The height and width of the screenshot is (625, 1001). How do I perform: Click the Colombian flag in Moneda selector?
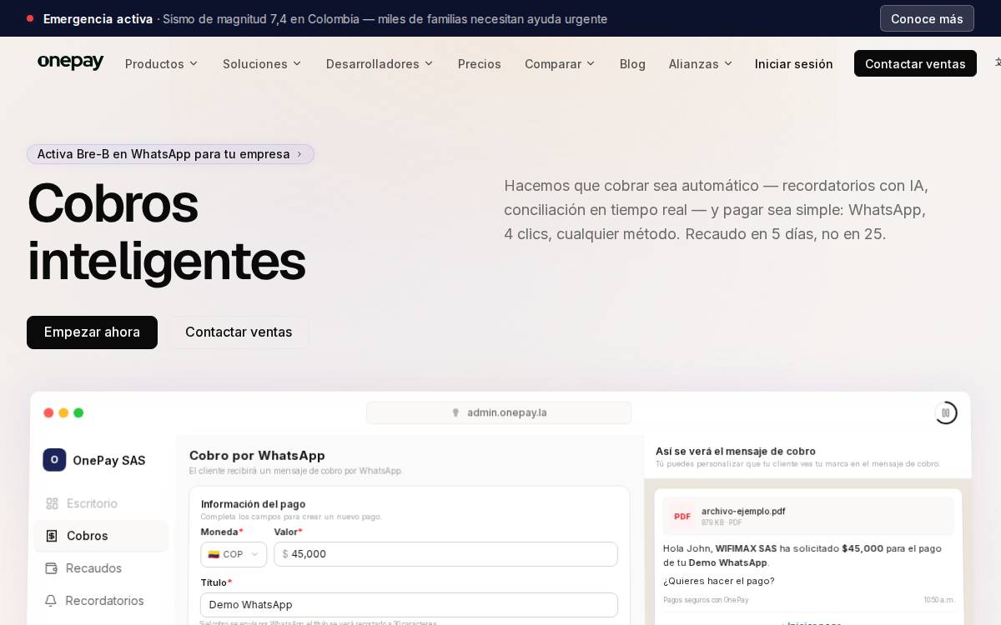click(214, 554)
